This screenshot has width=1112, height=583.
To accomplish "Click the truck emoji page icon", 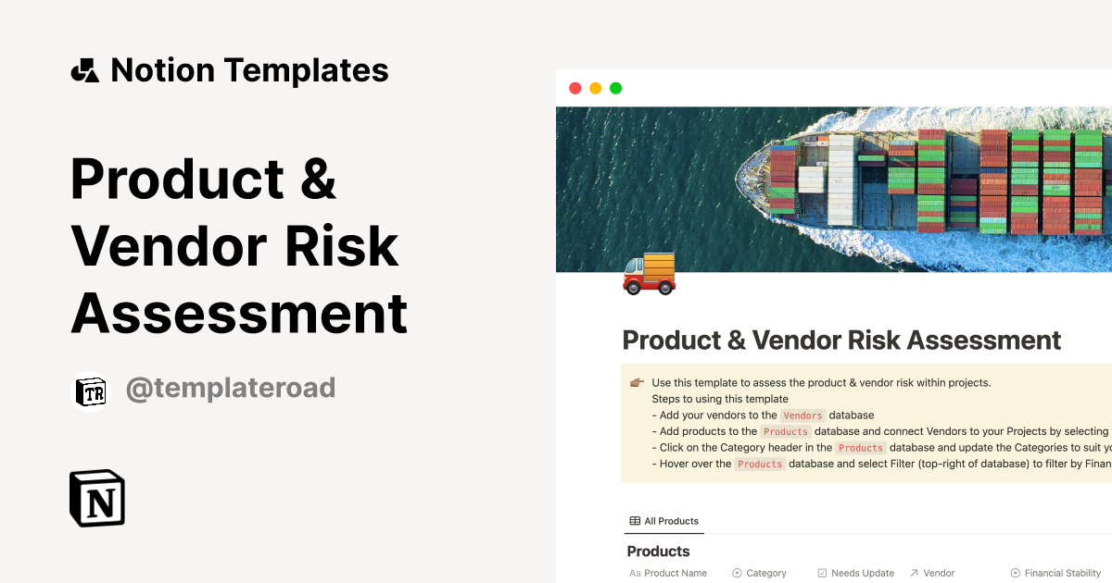I will pyautogui.click(x=649, y=272).
